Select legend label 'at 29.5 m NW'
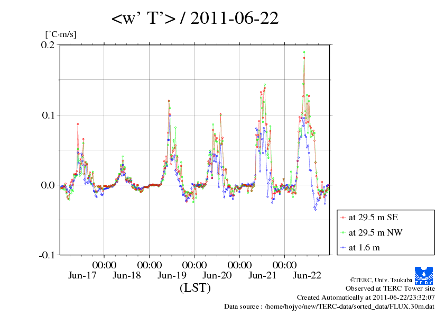This screenshot has height=315, width=445. 375,232
